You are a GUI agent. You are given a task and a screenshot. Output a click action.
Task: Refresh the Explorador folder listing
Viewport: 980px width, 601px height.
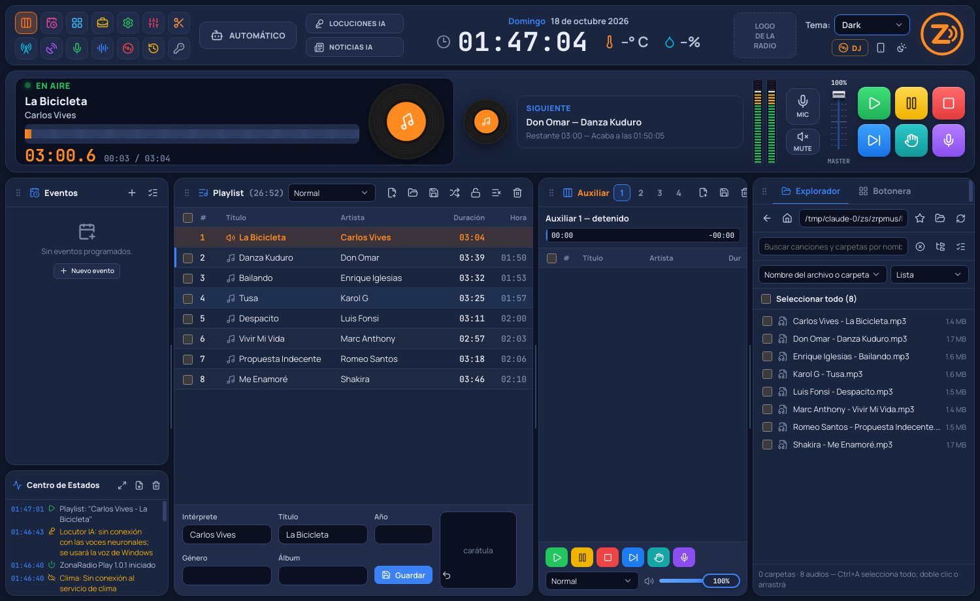click(960, 218)
